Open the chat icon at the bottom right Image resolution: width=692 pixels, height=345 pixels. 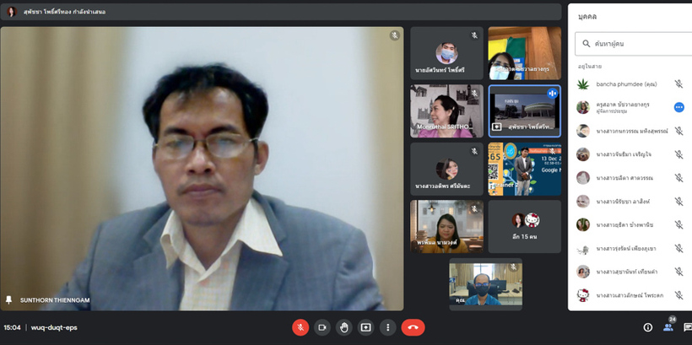(x=687, y=327)
